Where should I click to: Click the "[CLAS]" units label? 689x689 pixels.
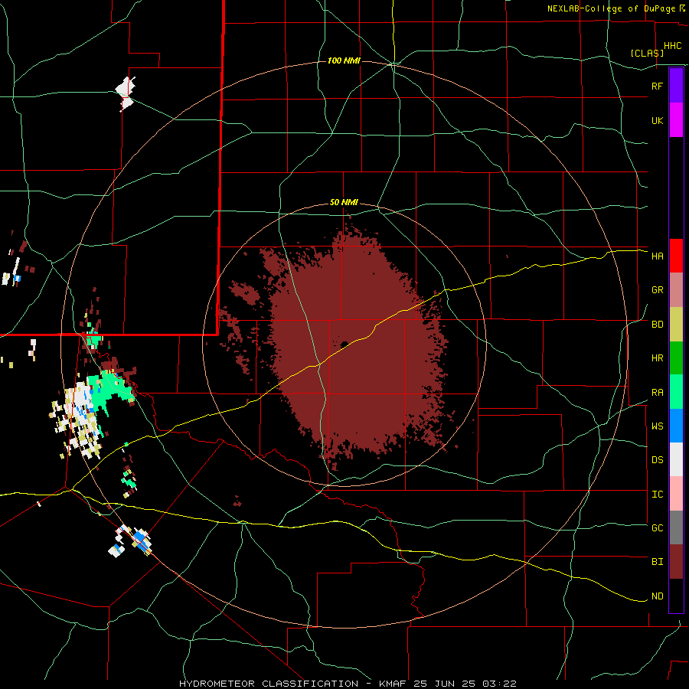coord(647,53)
